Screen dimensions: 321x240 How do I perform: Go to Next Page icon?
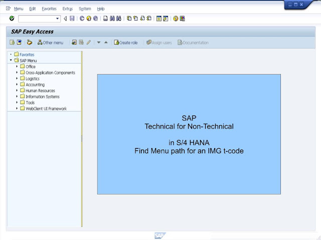pyautogui.click(x=142, y=18)
